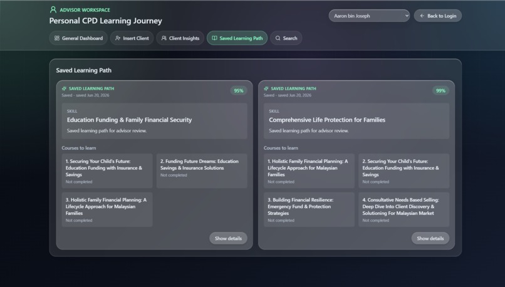This screenshot has height=287, width=505.
Task: Open the Search tab
Action: pos(286,38)
